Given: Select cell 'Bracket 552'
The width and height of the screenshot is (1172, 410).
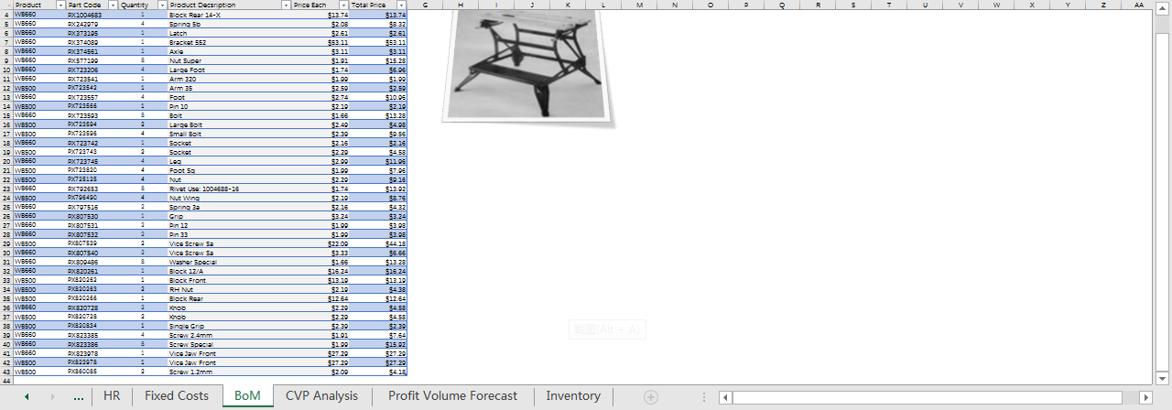Looking at the screenshot, I should click(229, 43).
